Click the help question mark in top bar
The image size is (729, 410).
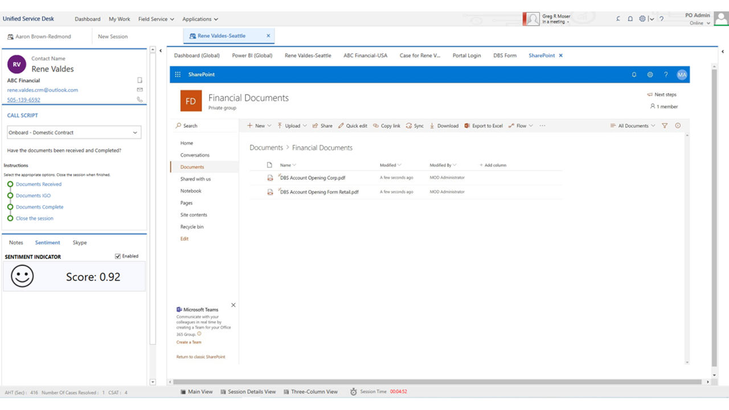[x=661, y=19]
